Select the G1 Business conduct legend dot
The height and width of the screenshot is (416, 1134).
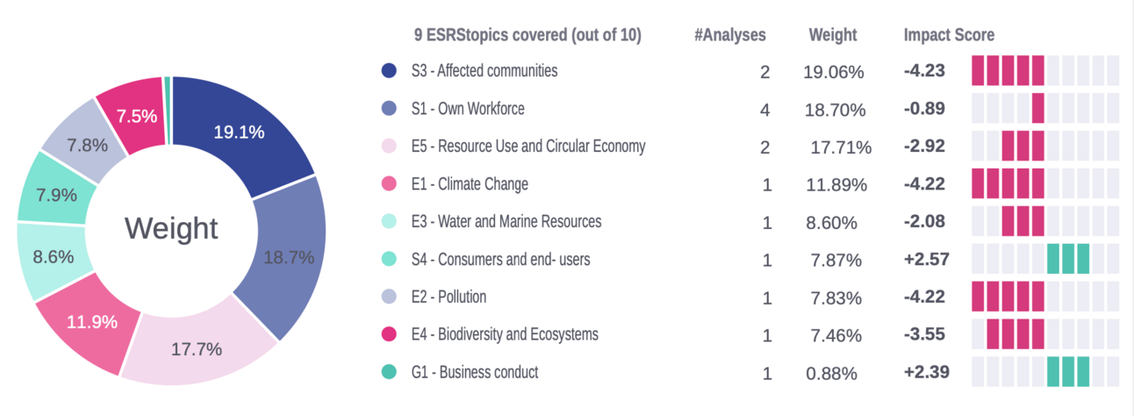tap(389, 372)
